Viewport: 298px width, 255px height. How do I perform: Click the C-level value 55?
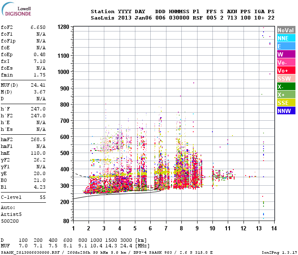[x=43, y=197]
